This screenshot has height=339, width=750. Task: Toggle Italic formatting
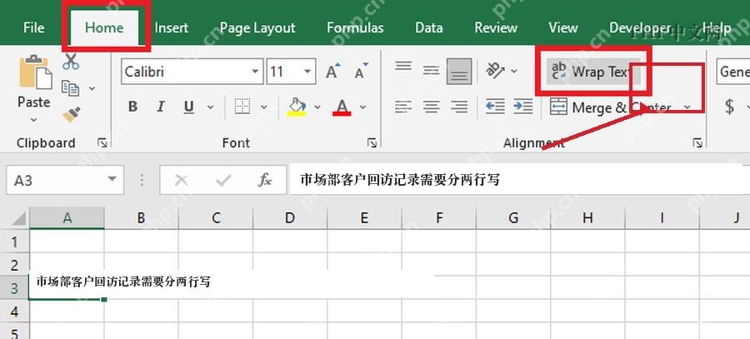(x=161, y=107)
